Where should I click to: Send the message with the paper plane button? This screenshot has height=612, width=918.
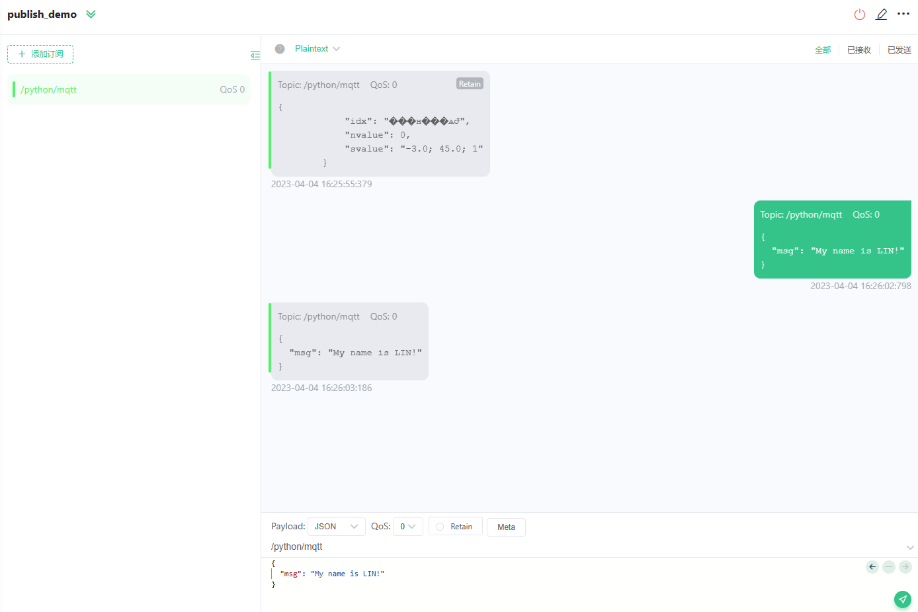tap(903, 599)
